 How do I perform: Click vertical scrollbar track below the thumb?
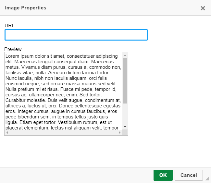[x=125, y=114]
